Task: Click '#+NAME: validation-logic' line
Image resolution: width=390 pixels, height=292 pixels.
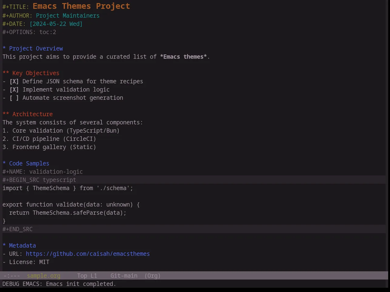Action: tap(43, 172)
